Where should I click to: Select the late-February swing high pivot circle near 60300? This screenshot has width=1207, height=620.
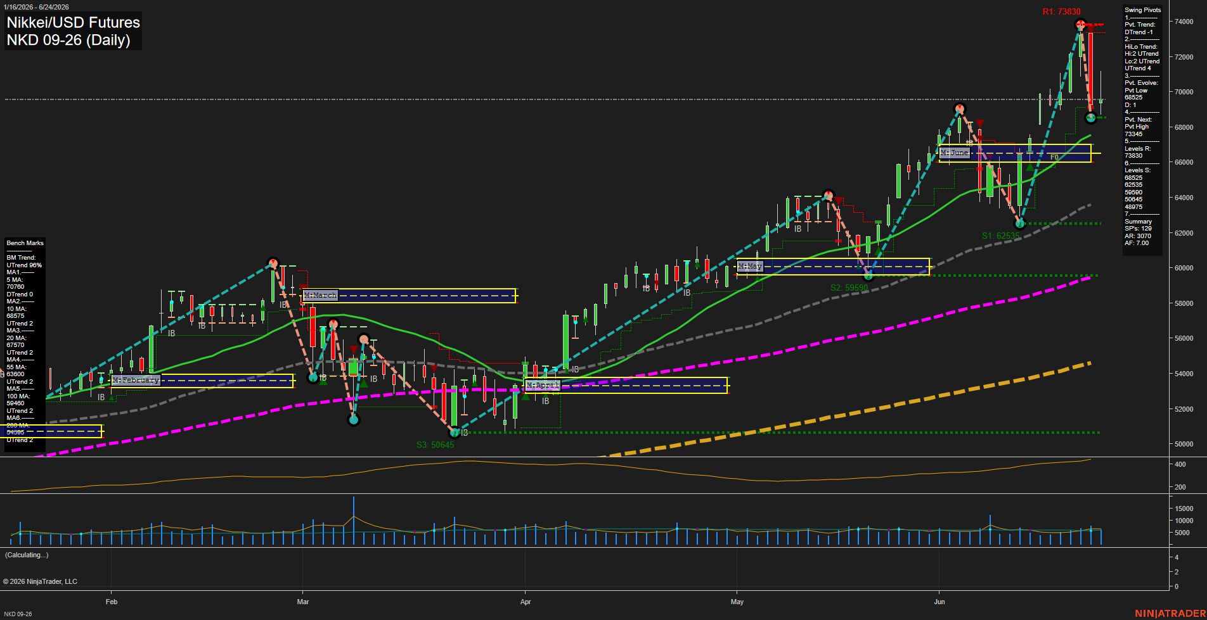[x=273, y=263]
